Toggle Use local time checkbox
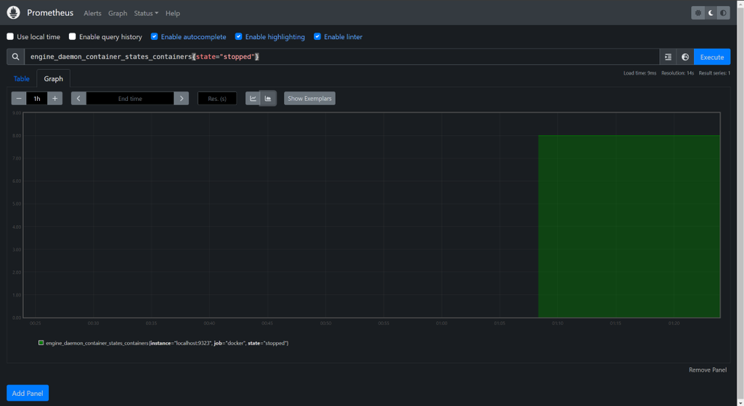 pyautogui.click(x=10, y=36)
